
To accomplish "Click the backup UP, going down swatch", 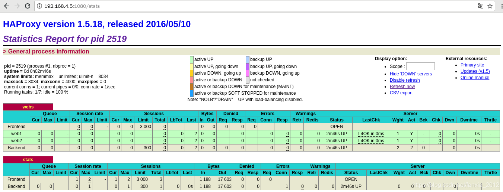I will click(248, 66).
